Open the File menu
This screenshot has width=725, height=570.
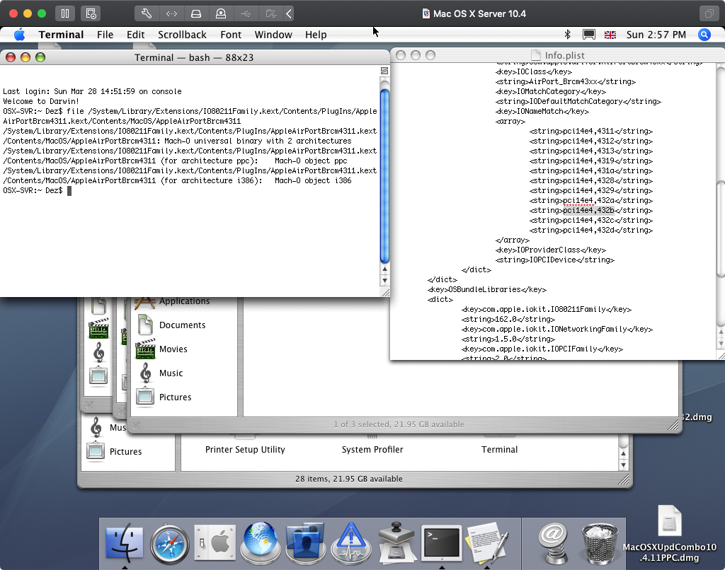(x=105, y=35)
